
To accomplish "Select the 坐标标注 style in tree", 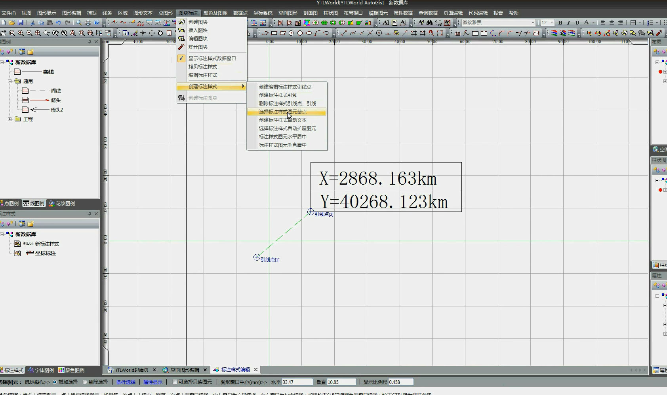I will 45,253.
